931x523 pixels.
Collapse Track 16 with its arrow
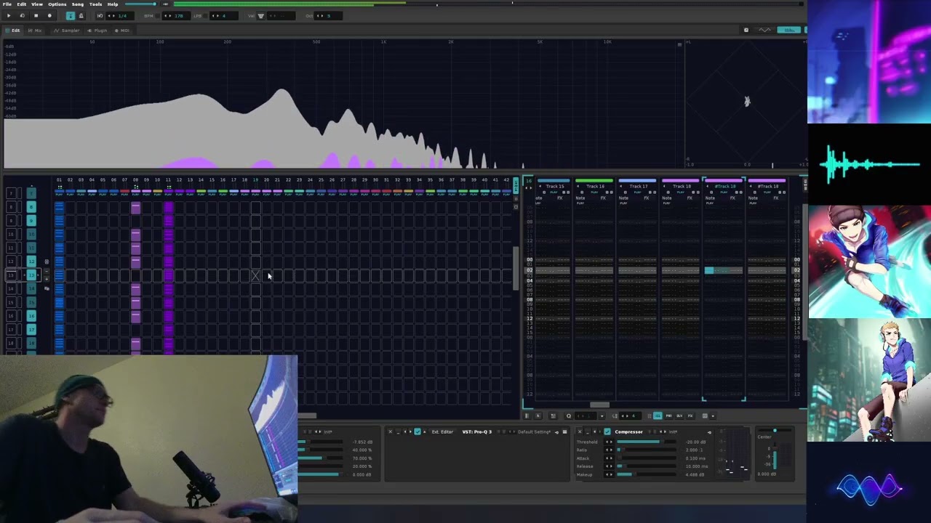(578, 186)
